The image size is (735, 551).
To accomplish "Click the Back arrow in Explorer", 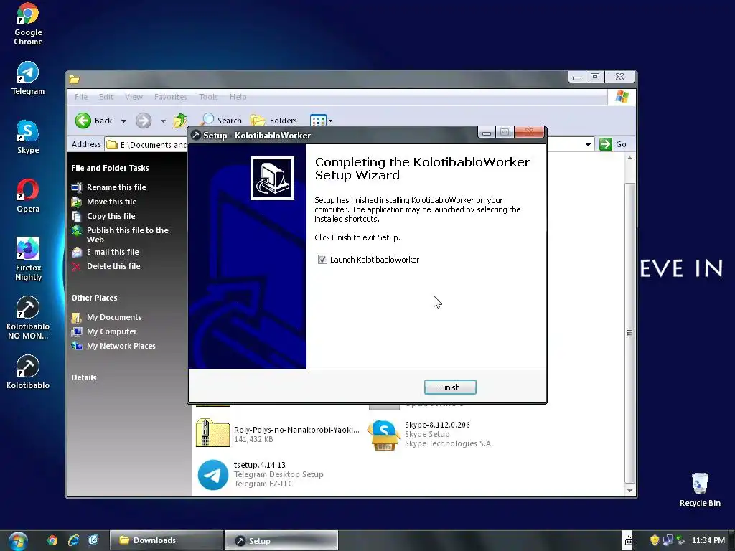I will pyautogui.click(x=93, y=121).
